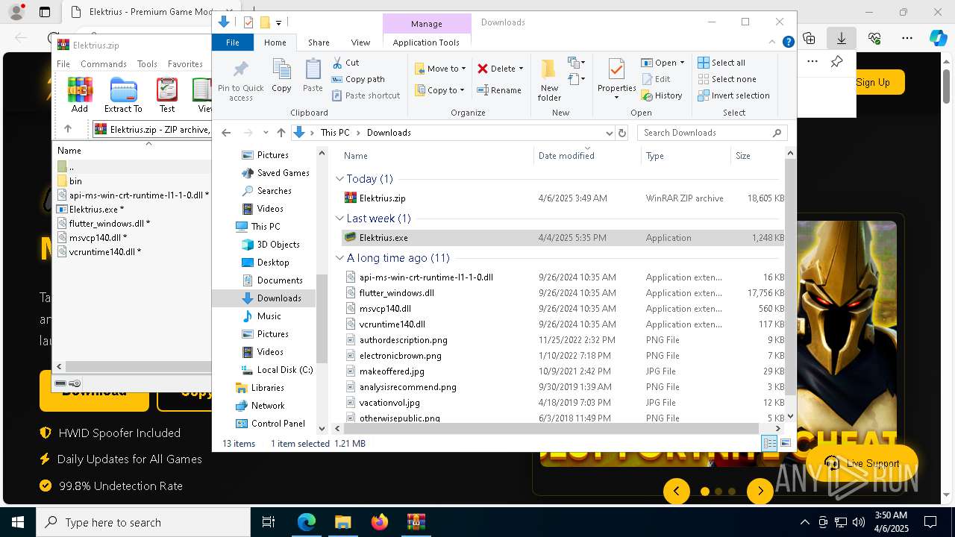
Task: Click browser downloads icon in Edge toolbar
Action: (842, 38)
